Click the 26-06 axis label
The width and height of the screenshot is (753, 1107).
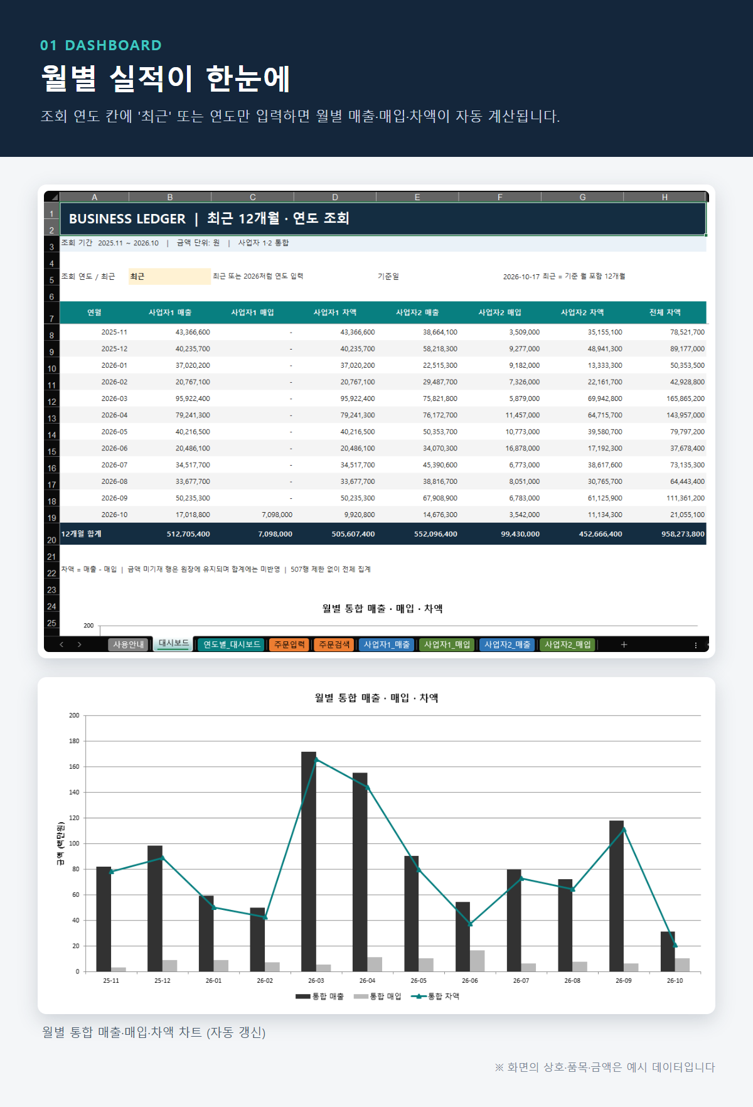pos(469,980)
